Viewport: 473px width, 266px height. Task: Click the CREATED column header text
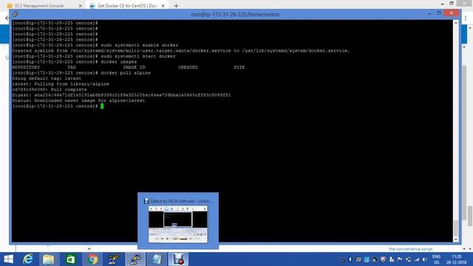pos(188,67)
